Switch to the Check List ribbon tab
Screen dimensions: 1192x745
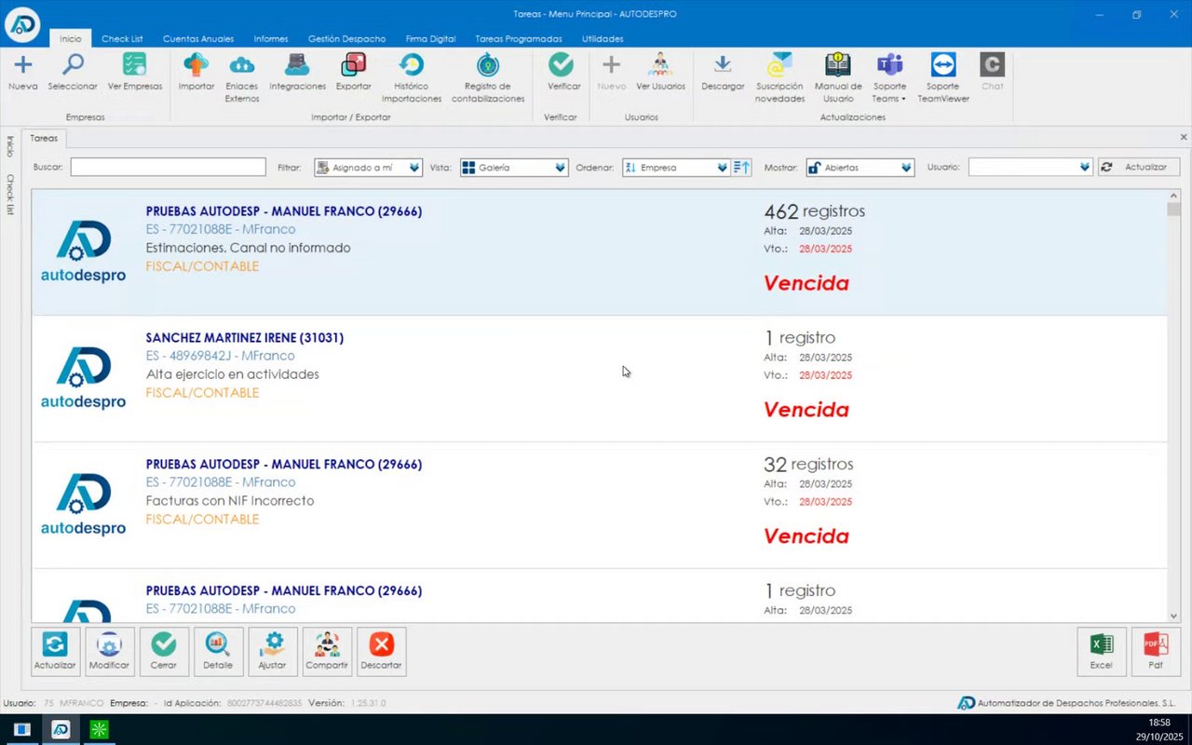coord(122,39)
